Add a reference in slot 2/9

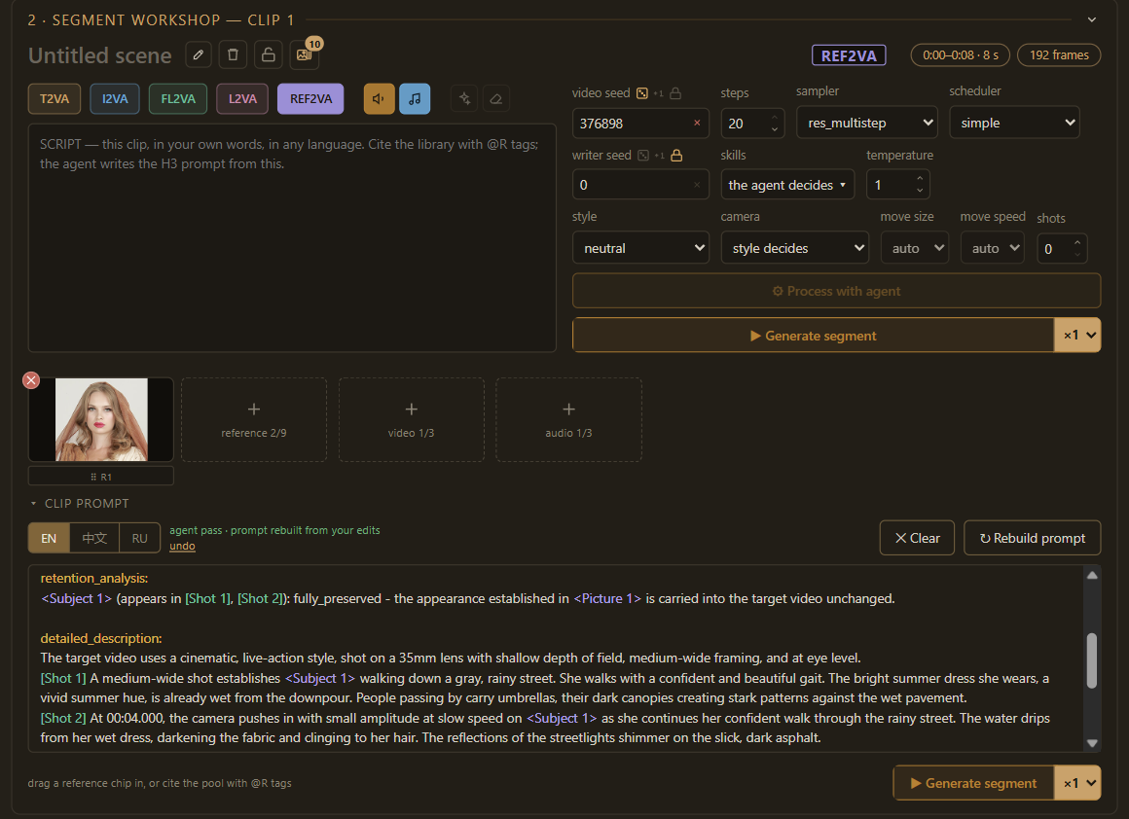pos(253,419)
